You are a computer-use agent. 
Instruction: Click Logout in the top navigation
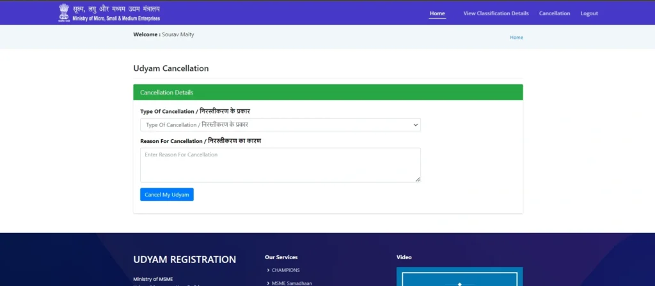pos(589,13)
